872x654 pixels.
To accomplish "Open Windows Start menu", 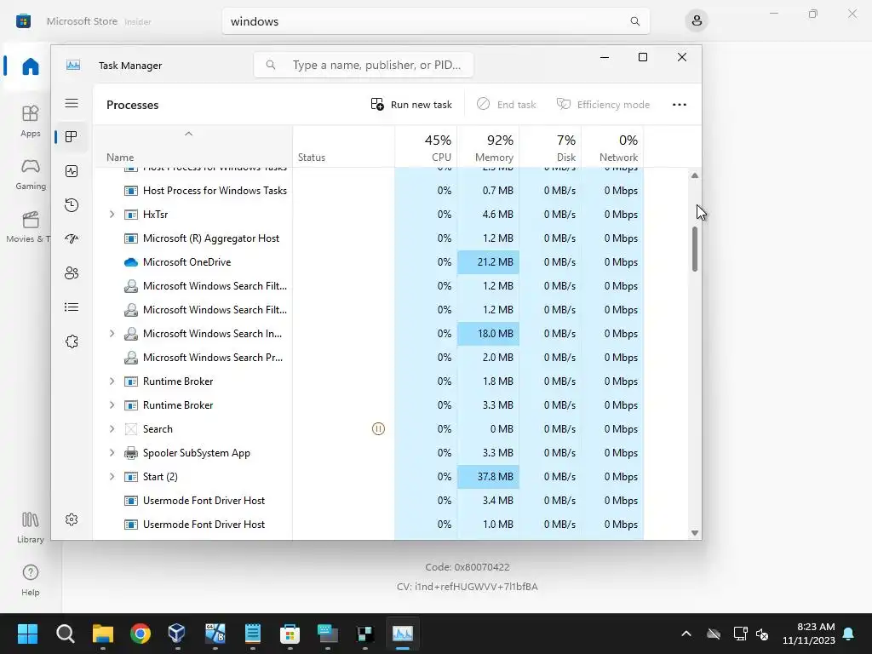I will (27, 634).
